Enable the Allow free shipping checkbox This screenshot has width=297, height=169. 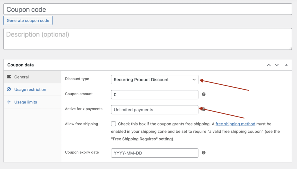(113, 124)
